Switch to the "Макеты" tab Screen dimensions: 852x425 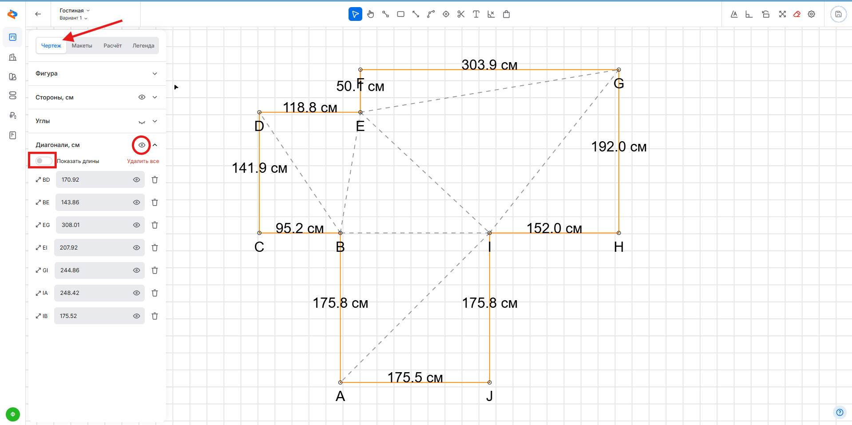(x=82, y=46)
